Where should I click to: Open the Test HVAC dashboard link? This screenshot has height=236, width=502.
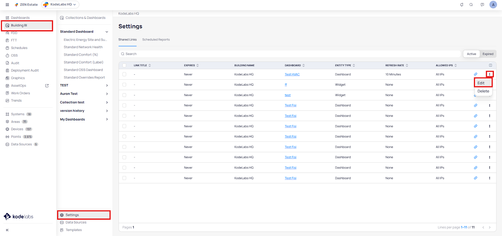pyautogui.click(x=292, y=74)
